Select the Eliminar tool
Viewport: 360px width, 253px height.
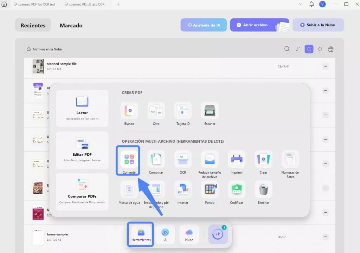(x=263, y=193)
